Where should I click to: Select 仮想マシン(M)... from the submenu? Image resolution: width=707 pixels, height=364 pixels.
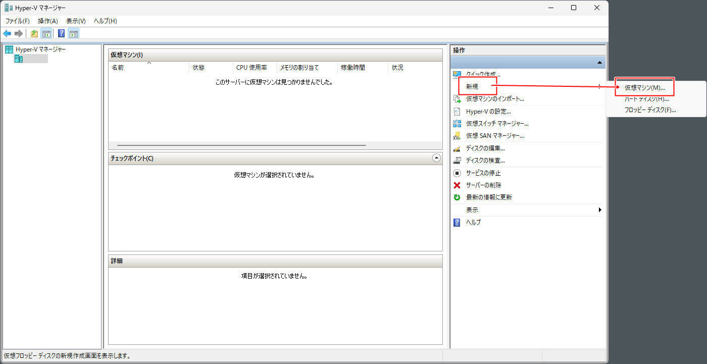click(645, 87)
